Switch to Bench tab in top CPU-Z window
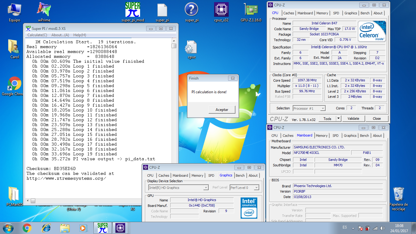The image size is (416, 234). click(365, 13)
